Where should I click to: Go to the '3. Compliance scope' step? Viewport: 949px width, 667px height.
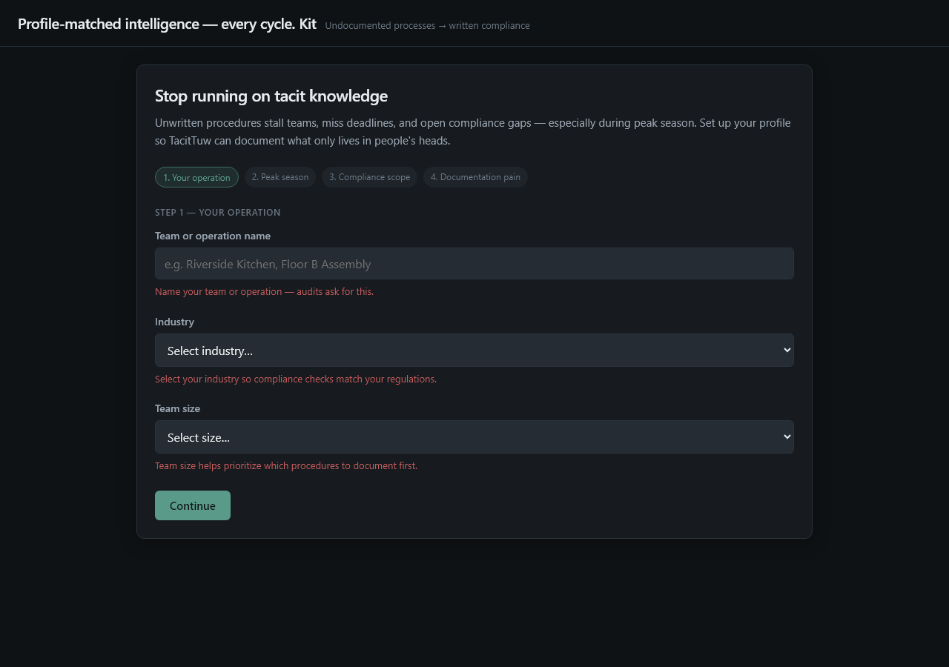pos(369,177)
